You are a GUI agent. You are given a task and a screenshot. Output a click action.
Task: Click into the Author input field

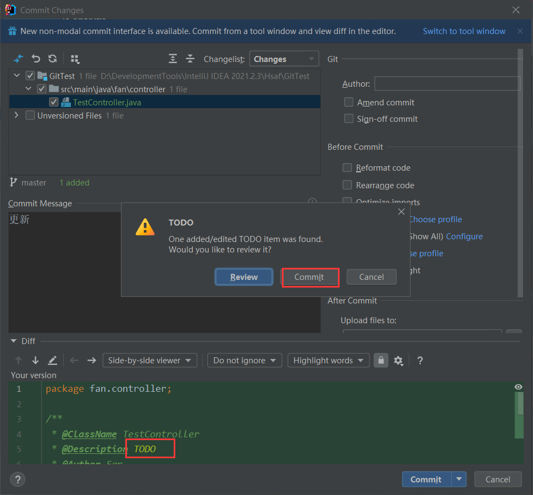[447, 83]
